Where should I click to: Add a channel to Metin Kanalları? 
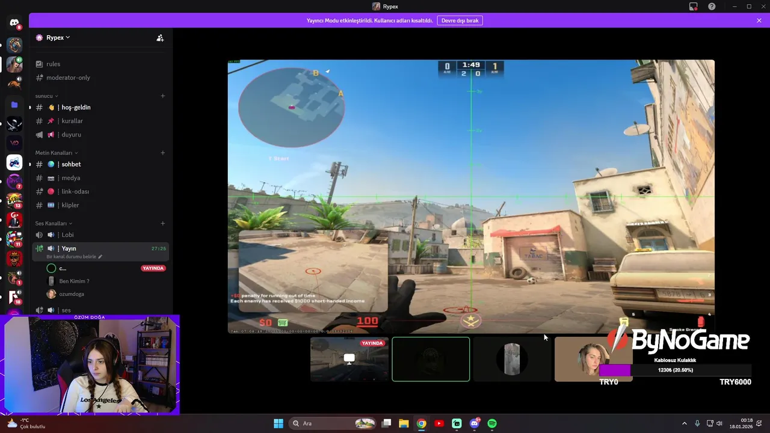tap(162, 153)
